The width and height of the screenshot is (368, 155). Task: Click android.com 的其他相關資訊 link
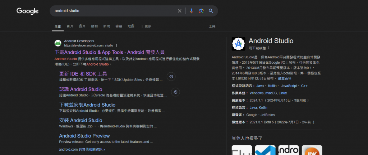[x=82, y=149]
